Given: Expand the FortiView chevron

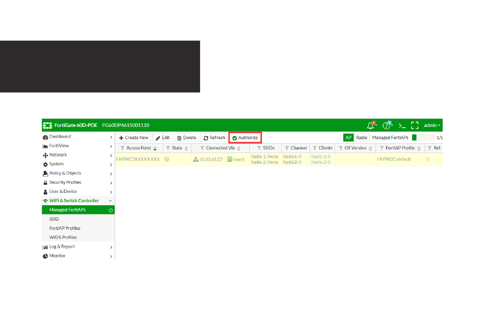Looking at the screenshot, I should (x=111, y=146).
